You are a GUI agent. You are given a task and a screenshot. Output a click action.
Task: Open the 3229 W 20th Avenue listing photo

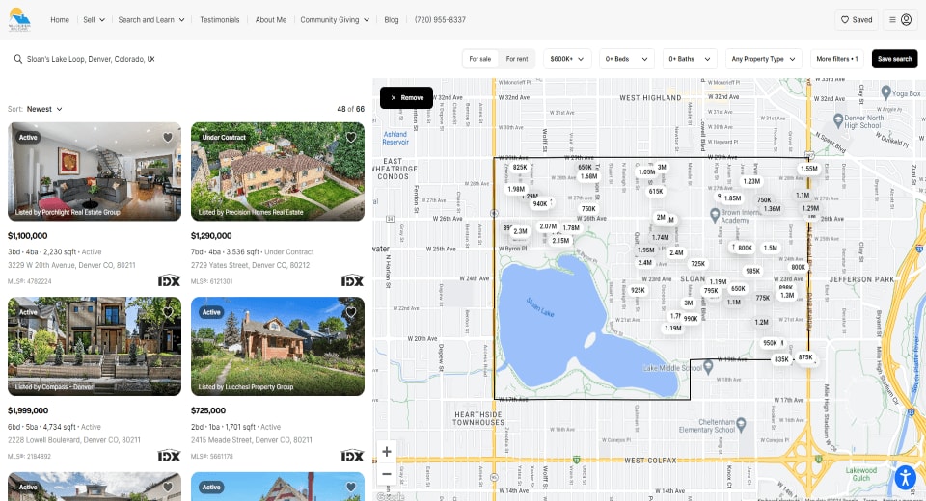(95, 171)
